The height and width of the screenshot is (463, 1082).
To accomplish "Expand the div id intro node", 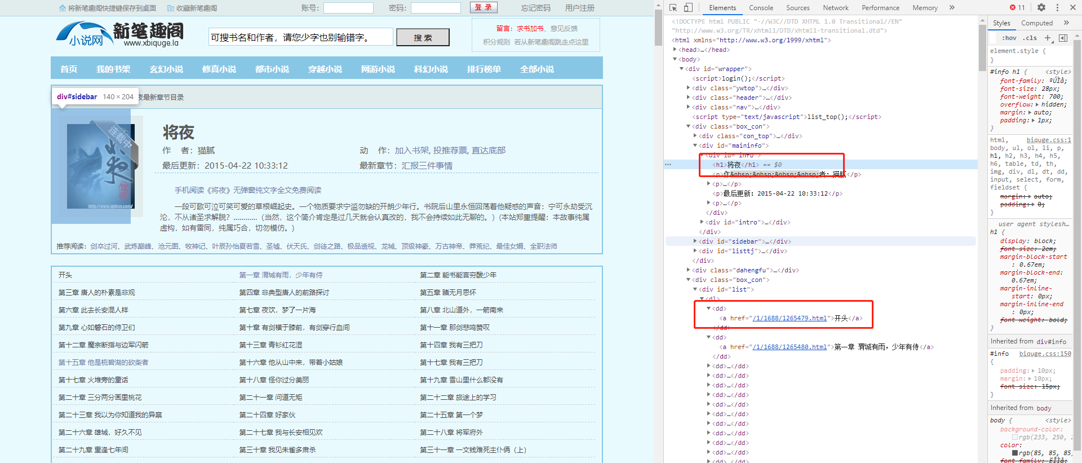I will pos(702,222).
